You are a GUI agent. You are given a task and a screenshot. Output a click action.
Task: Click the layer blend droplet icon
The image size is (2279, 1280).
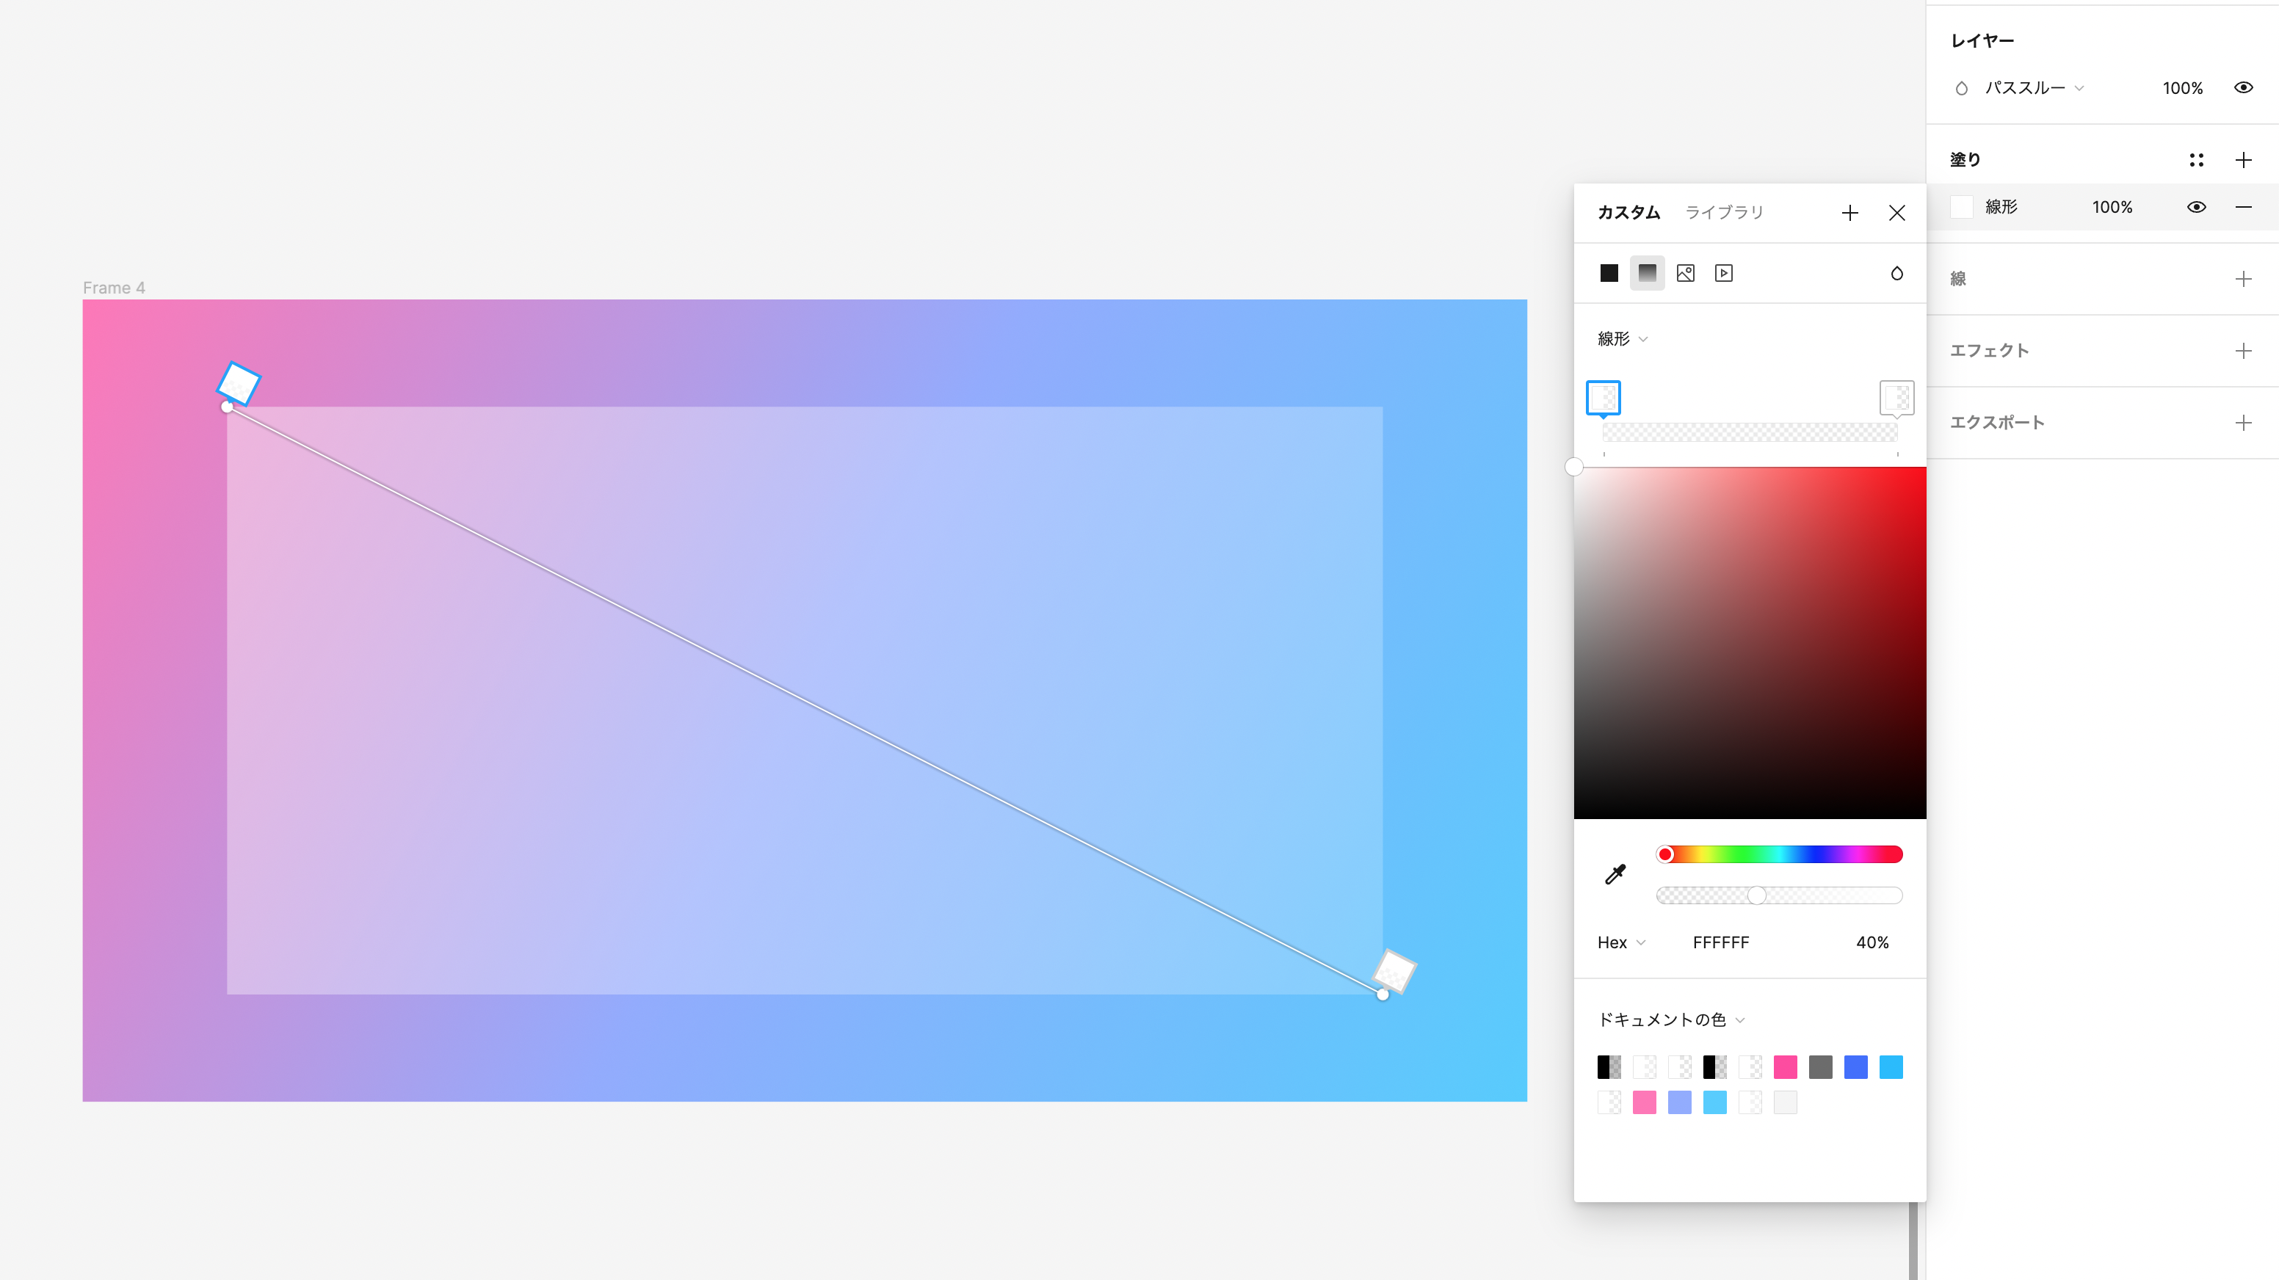[x=1961, y=89]
